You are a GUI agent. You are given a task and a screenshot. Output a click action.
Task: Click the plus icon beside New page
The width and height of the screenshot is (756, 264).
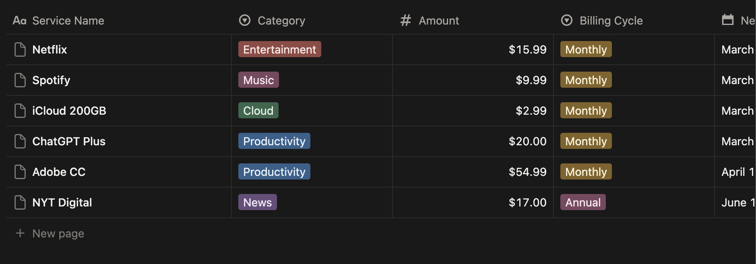coord(20,233)
